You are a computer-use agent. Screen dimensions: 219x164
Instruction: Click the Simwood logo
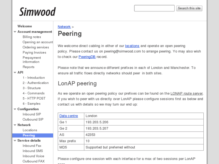point(37,12)
